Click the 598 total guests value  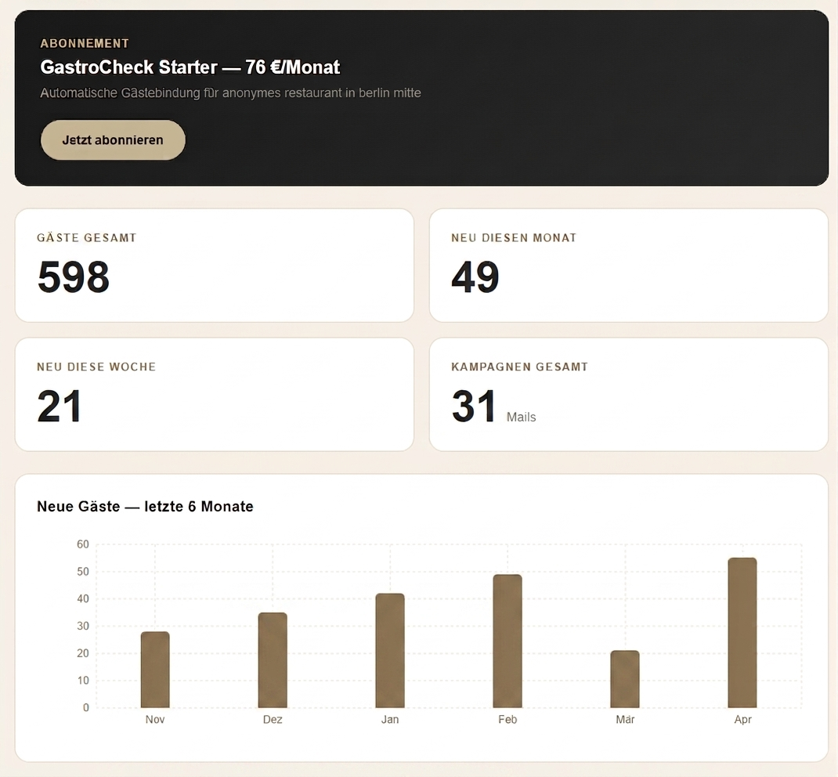[73, 276]
